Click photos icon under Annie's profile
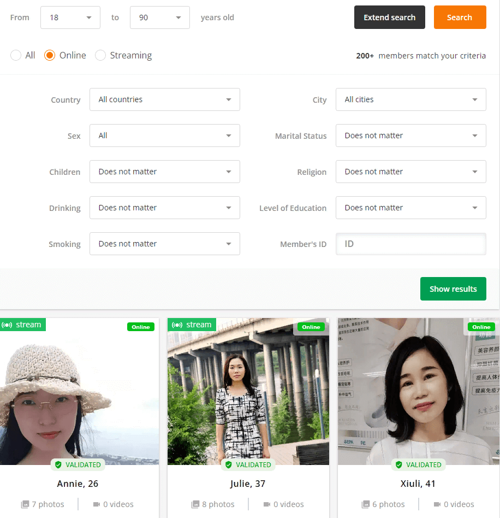 click(x=25, y=504)
